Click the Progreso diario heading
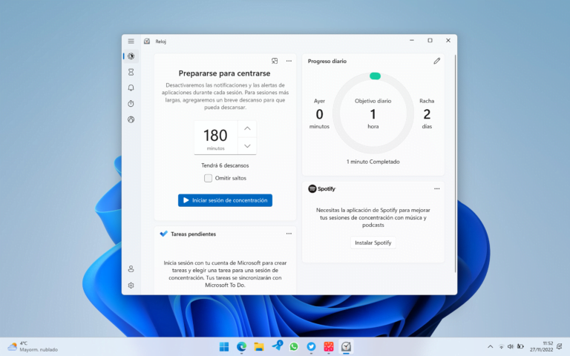 point(327,61)
